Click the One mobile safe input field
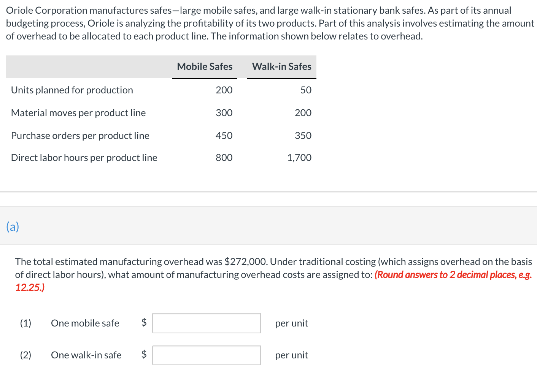The height and width of the screenshot is (388, 537). [207, 323]
